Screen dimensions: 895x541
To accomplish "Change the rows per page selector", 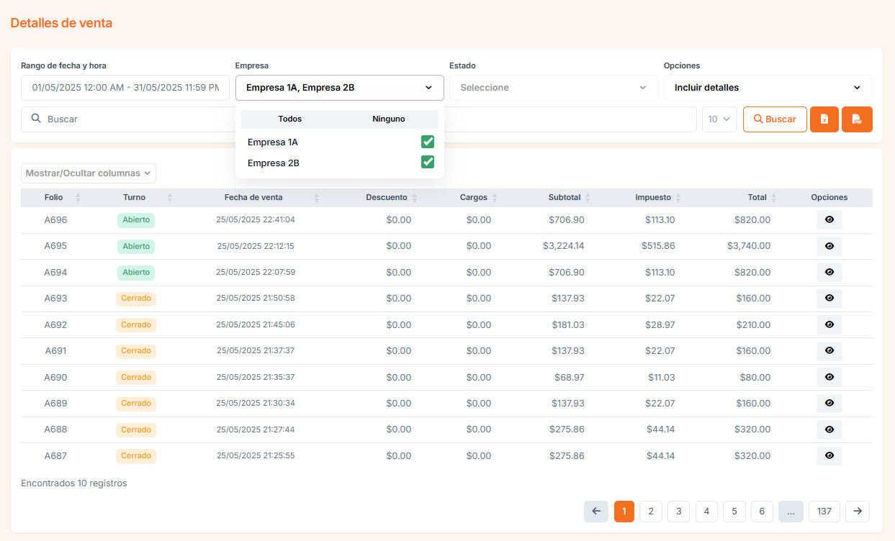I will (x=719, y=119).
